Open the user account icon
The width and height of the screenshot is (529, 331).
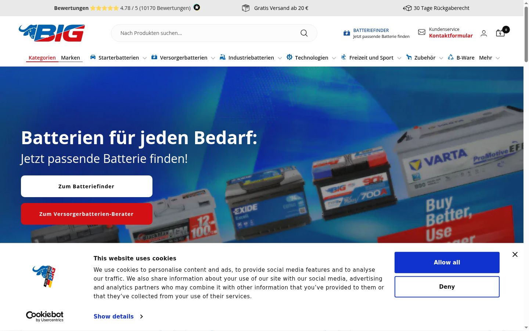coord(484,33)
